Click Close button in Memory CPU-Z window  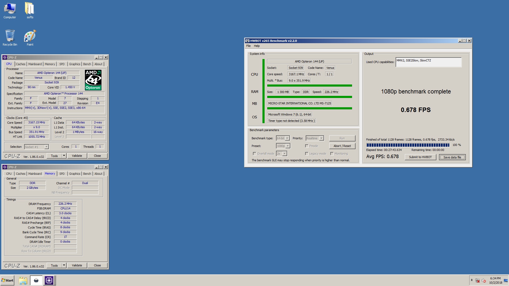97,265
